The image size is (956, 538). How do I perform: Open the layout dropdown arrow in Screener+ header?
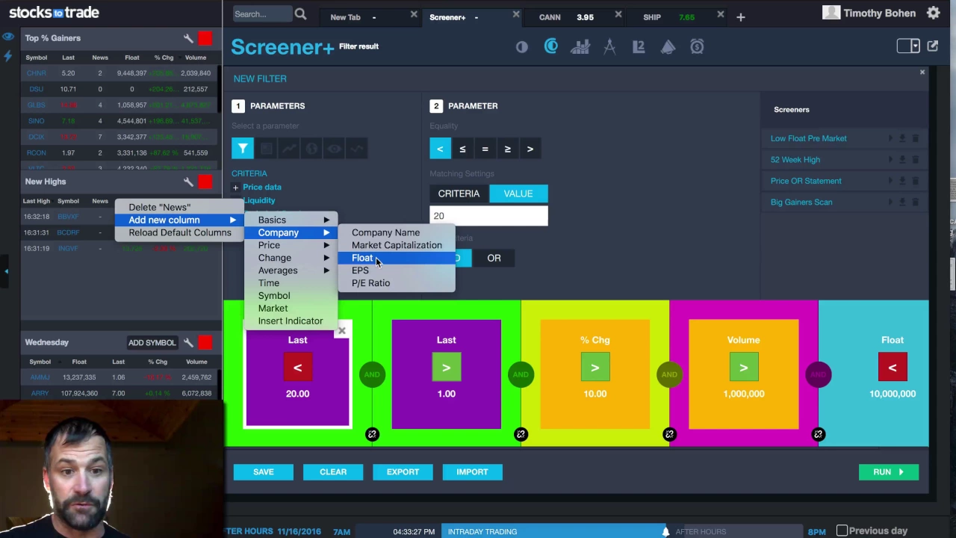tap(916, 46)
